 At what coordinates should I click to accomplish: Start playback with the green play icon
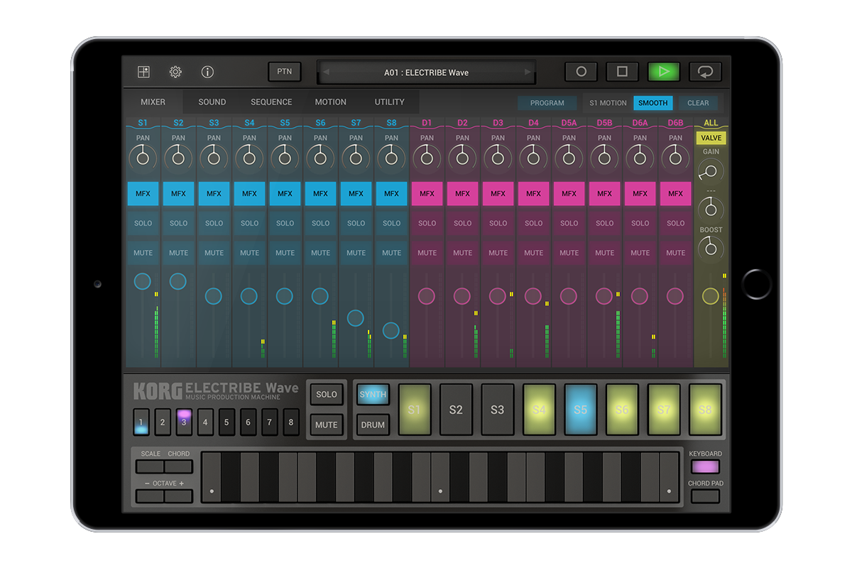[x=664, y=71]
